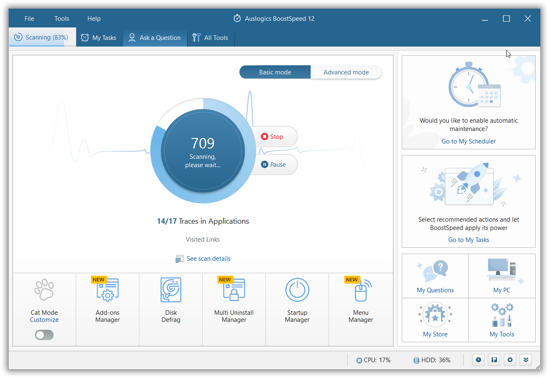Click Go to My Scheduler link

click(469, 141)
